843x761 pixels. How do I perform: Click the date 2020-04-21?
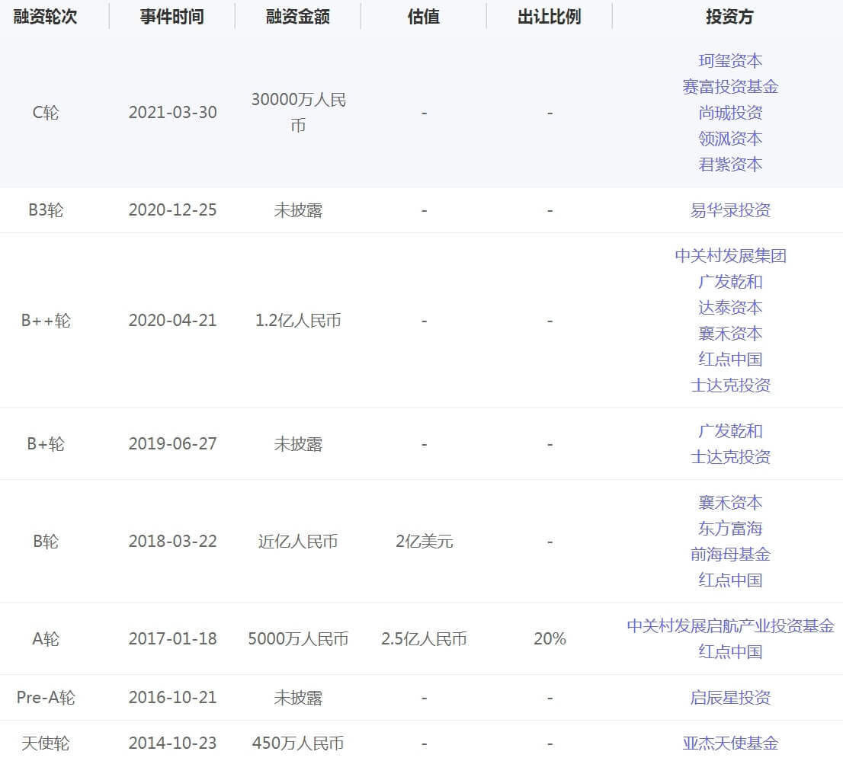point(172,321)
